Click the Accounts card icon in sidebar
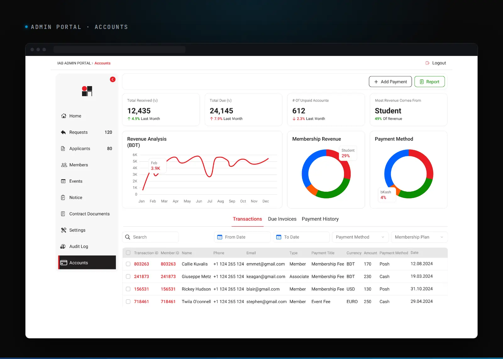 [x=64, y=263]
